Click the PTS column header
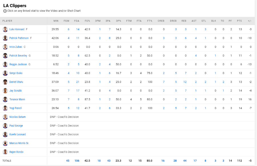The width and height of the screenshot is (257, 166). (239, 21)
